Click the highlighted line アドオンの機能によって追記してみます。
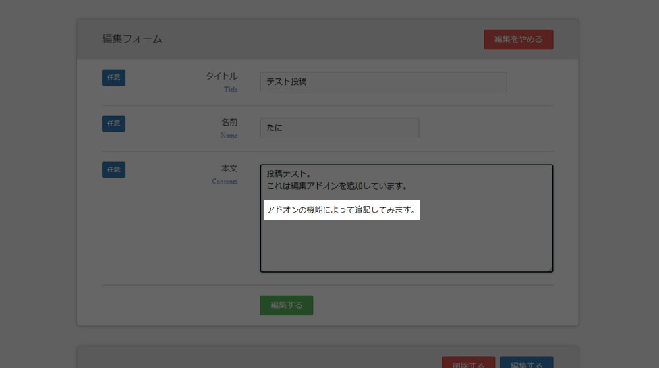Screen dimensions: 659x368 coord(341,210)
